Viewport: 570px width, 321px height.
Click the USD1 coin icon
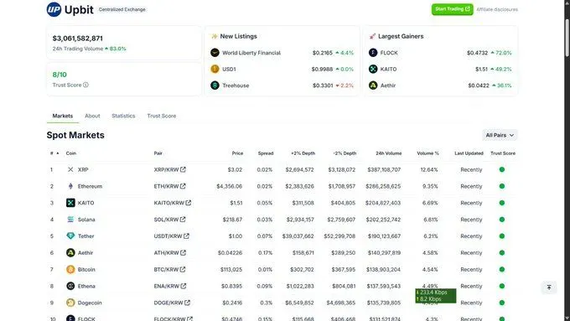click(215, 69)
